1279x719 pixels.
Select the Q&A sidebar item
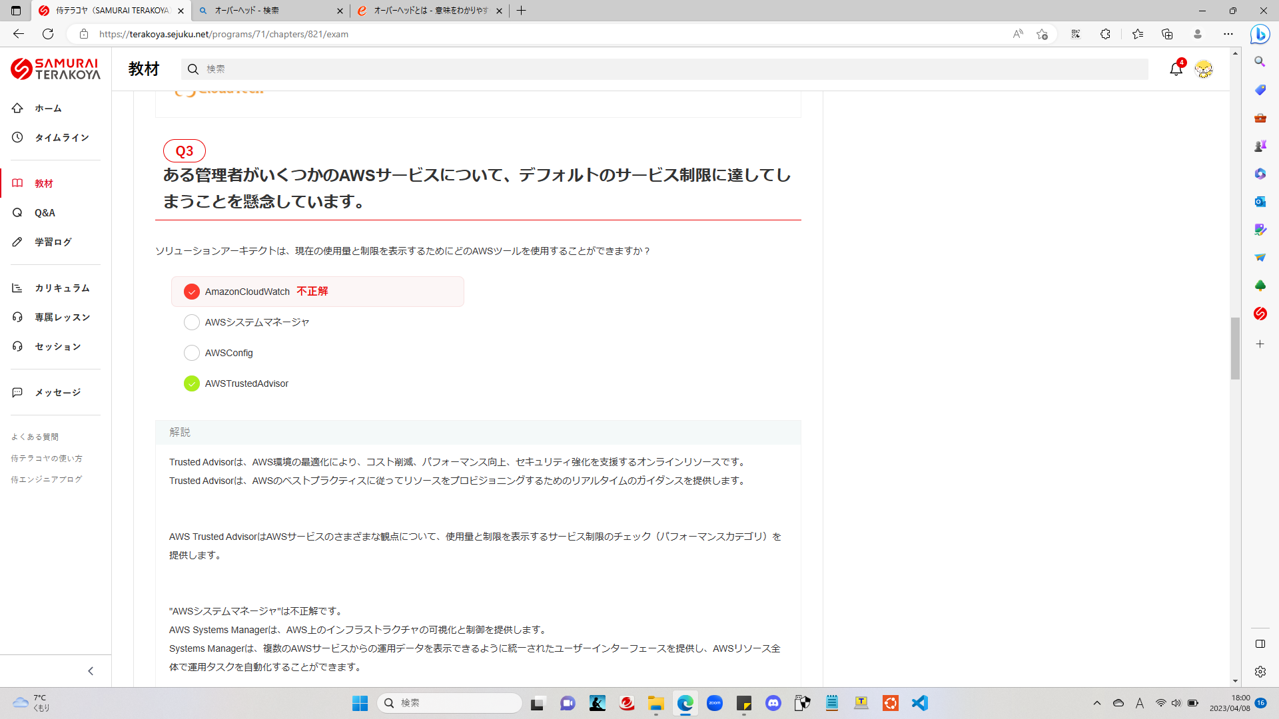tap(44, 212)
